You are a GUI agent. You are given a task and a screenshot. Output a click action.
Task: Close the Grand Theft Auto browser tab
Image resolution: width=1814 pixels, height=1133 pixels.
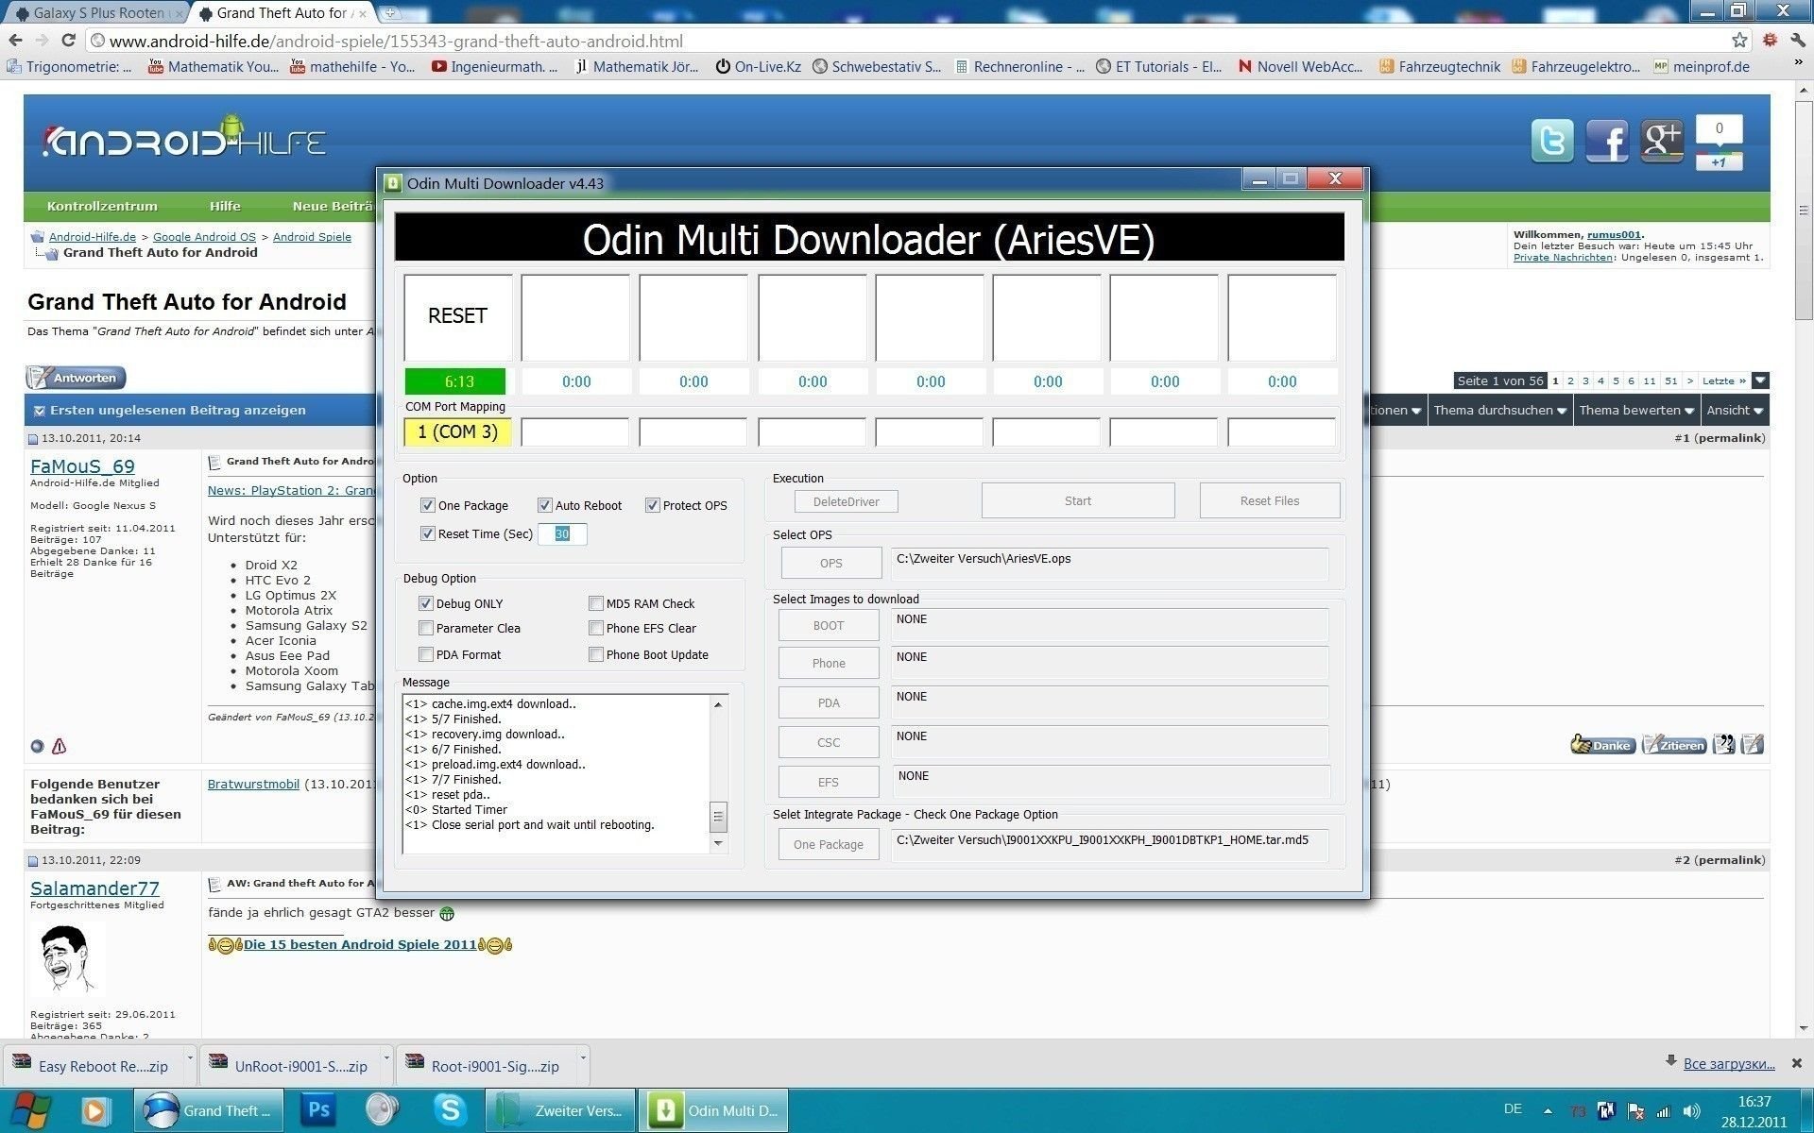tap(363, 13)
